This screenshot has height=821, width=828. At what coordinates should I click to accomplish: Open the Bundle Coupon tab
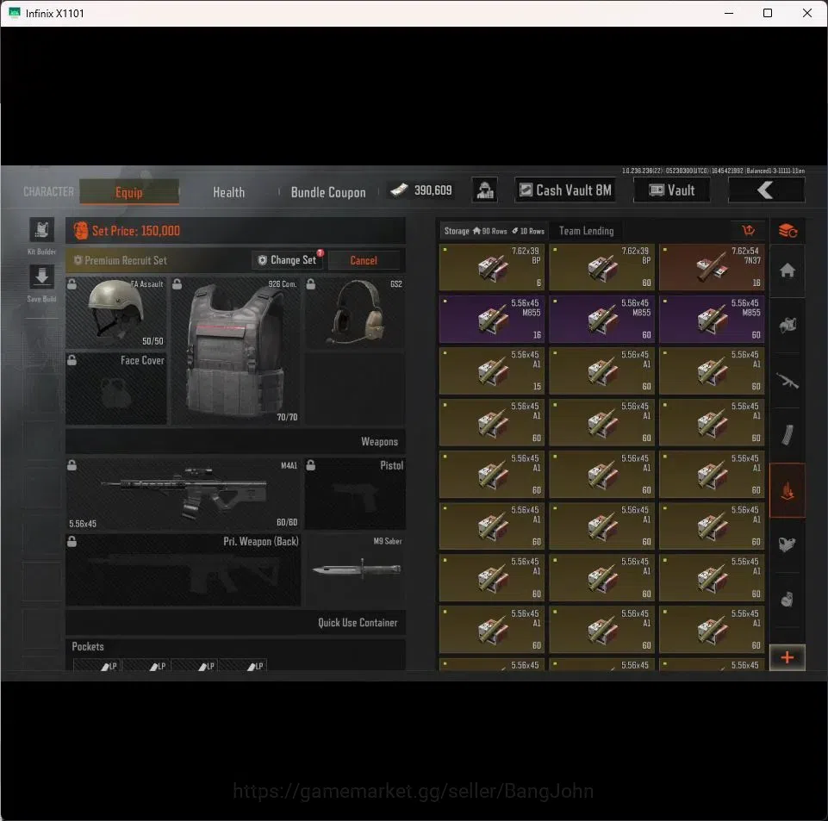tap(328, 192)
